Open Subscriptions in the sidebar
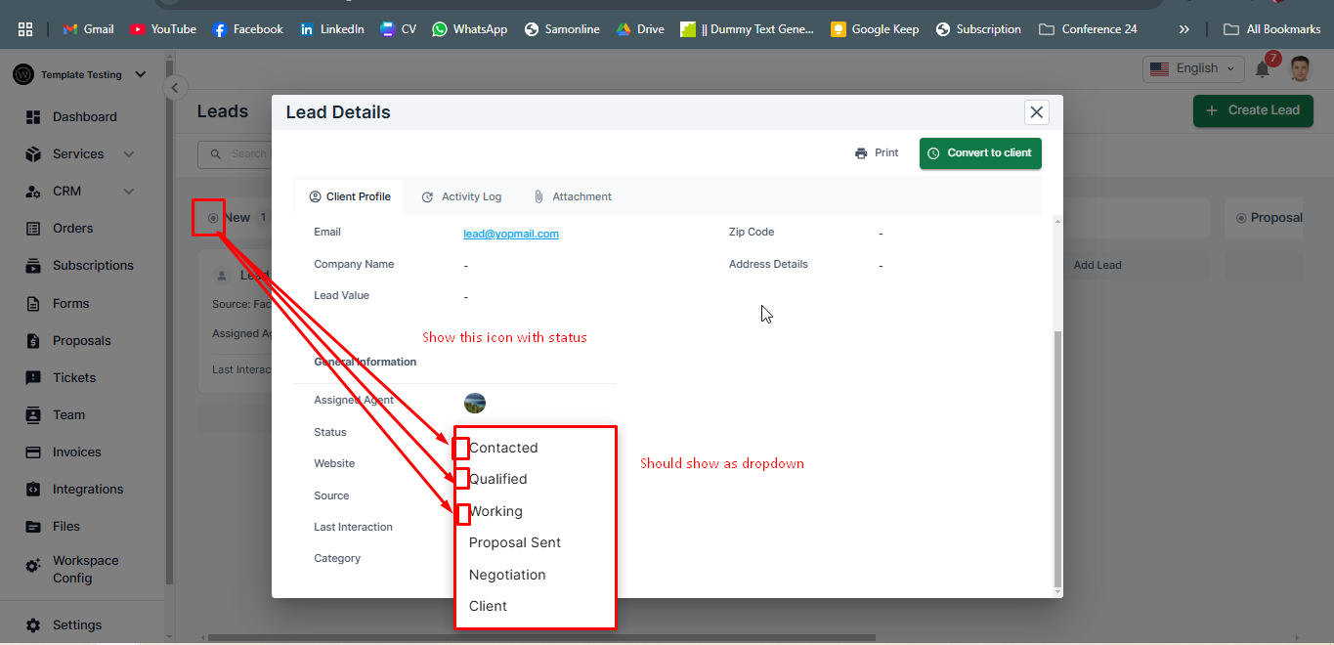This screenshot has width=1334, height=645. coord(79,265)
